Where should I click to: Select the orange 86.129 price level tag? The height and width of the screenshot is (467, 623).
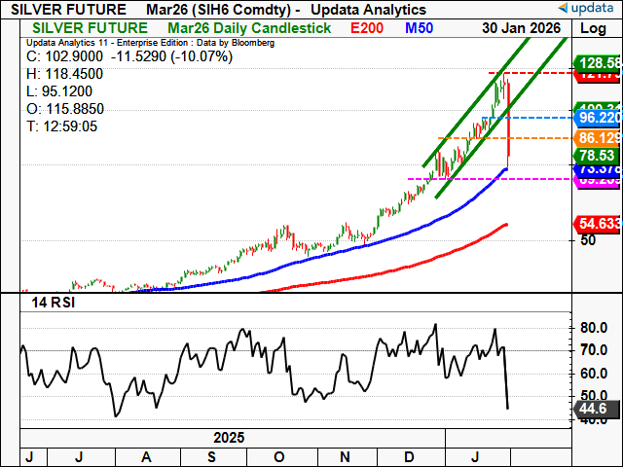596,139
